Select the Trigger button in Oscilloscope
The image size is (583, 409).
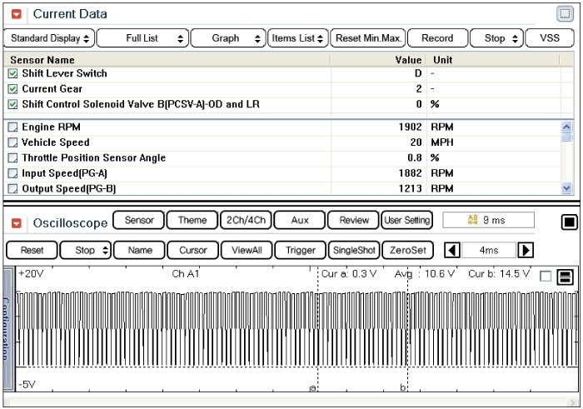[301, 250]
